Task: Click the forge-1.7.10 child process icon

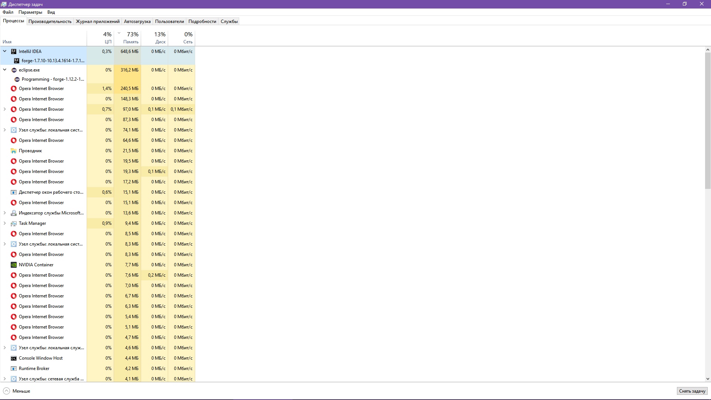Action: pyautogui.click(x=17, y=61)
